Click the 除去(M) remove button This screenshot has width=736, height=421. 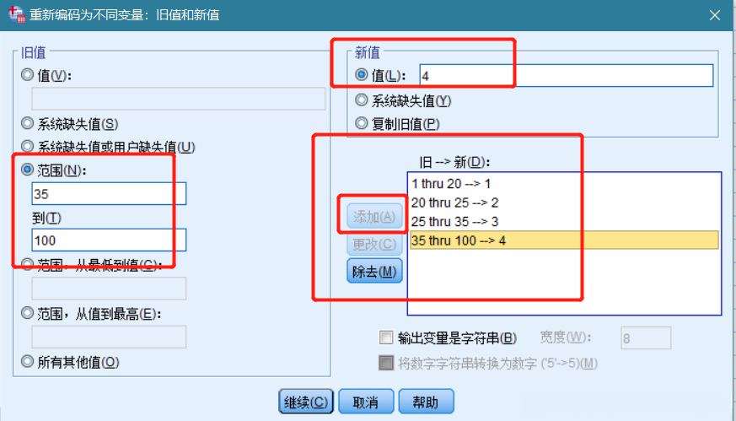pyautogui.click(x=374, y=271)
